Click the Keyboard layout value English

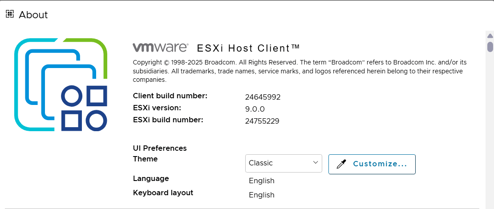pos(262,195)
